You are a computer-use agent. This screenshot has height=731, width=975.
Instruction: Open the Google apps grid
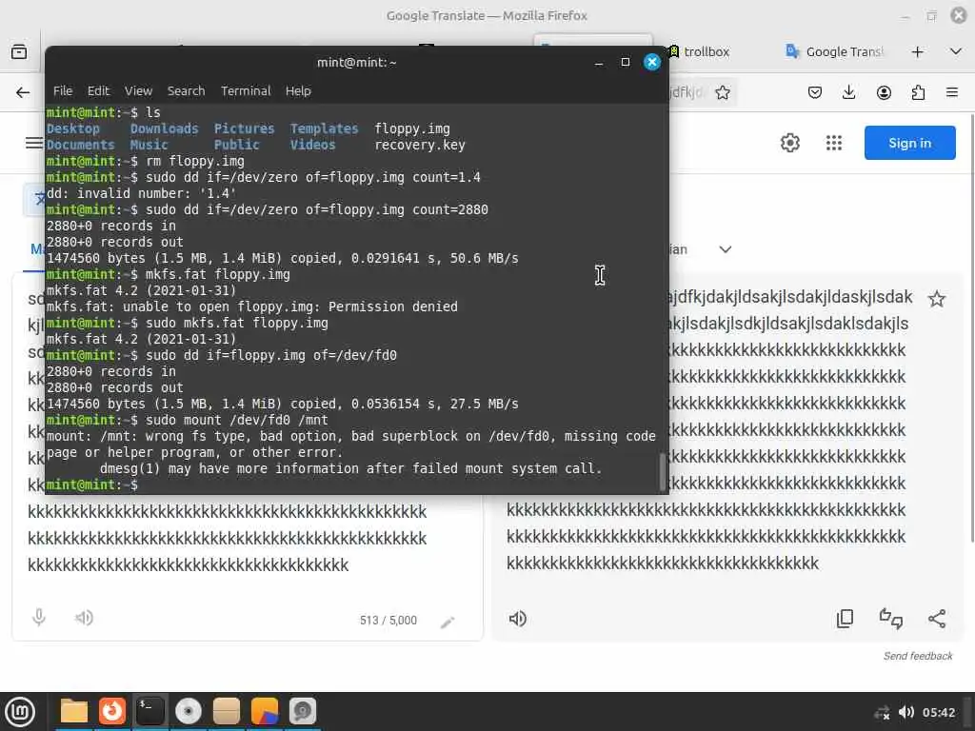(x=834, y=143)
